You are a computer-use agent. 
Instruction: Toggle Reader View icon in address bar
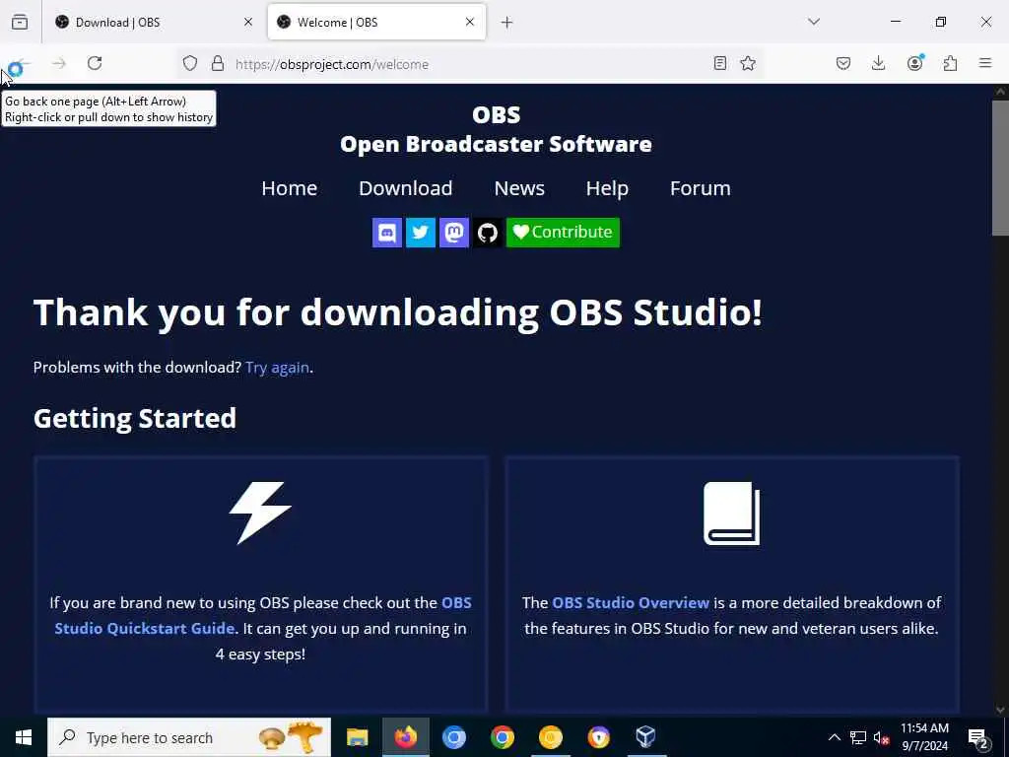tap(720, 63)
